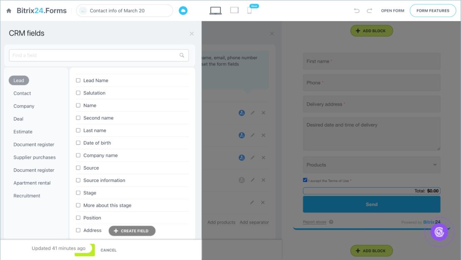Switch to desktop preview icon

click(216, 10)
